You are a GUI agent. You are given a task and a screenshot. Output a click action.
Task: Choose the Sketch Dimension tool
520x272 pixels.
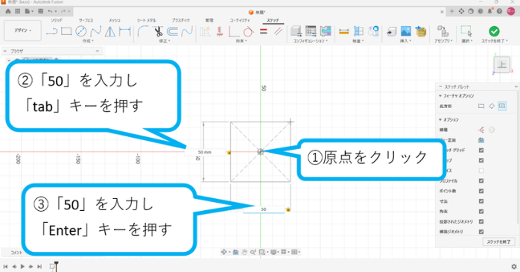[x=125, y=31]
